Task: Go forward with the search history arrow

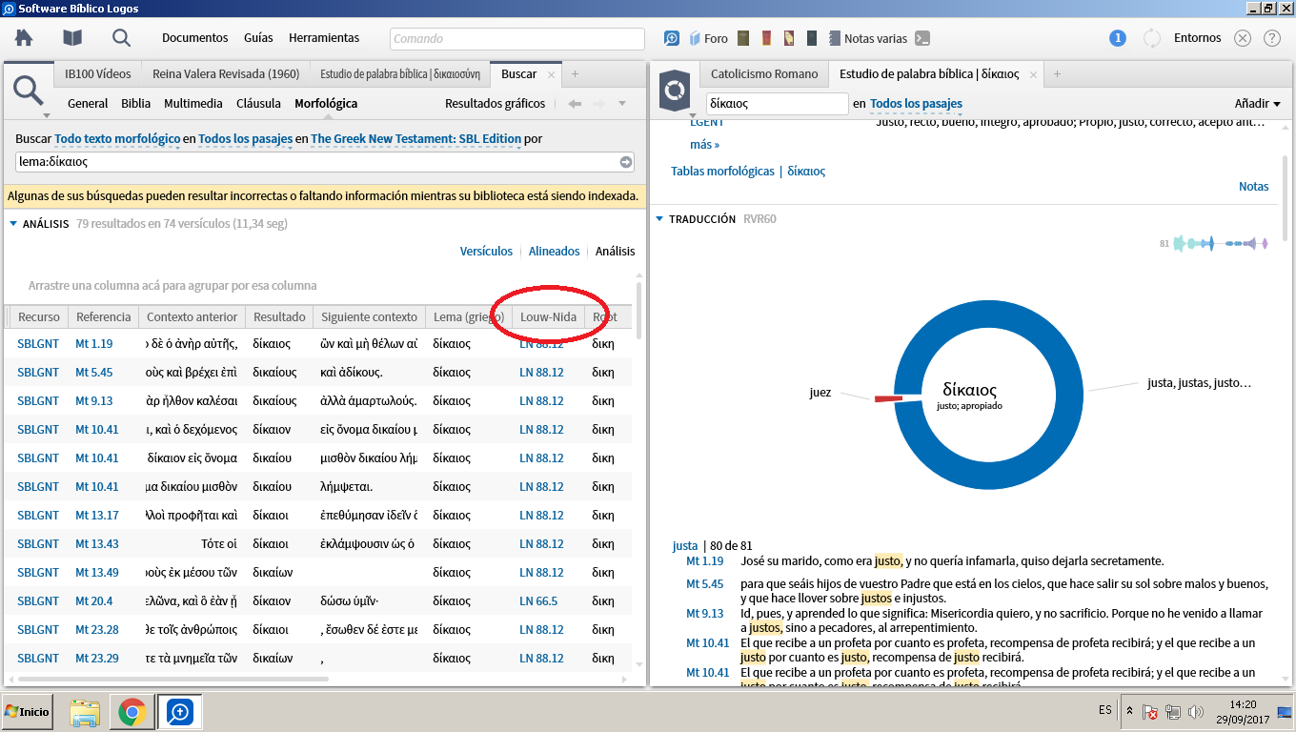Action: click(x=599, y=104)
